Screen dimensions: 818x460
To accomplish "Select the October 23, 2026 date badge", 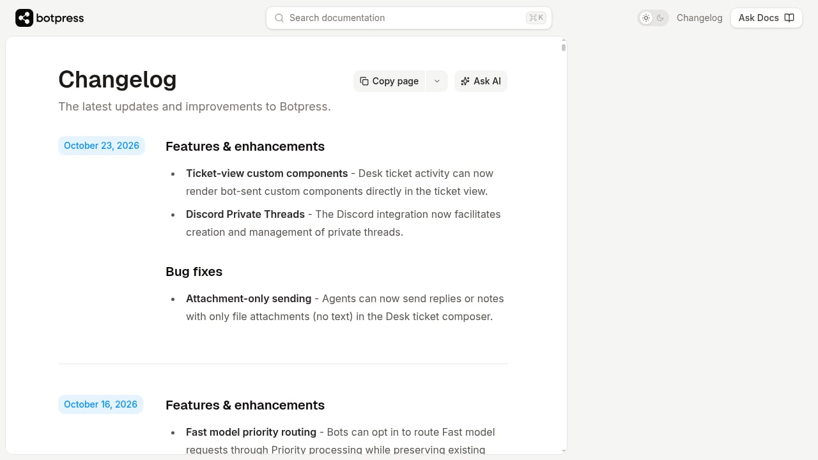I will coord(102,146).
